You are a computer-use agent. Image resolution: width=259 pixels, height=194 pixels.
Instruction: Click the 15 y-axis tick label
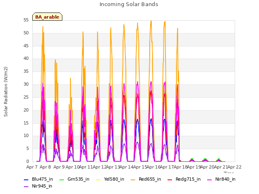coord(26,123)
